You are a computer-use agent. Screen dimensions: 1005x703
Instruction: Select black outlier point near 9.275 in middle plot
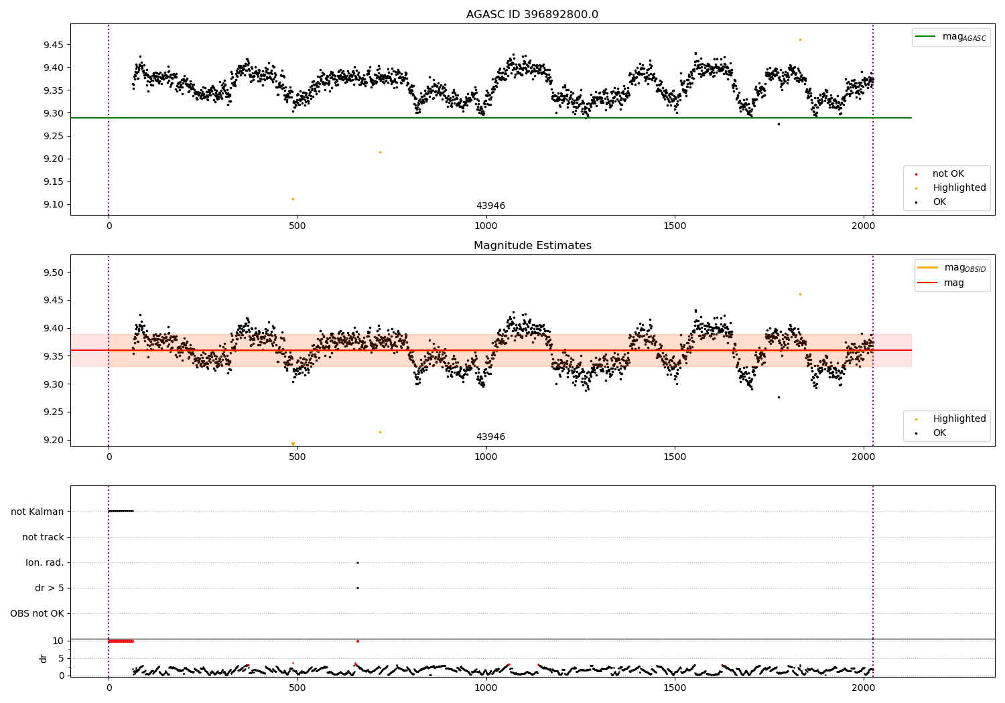pyautogui.click(x=779, y=397)
